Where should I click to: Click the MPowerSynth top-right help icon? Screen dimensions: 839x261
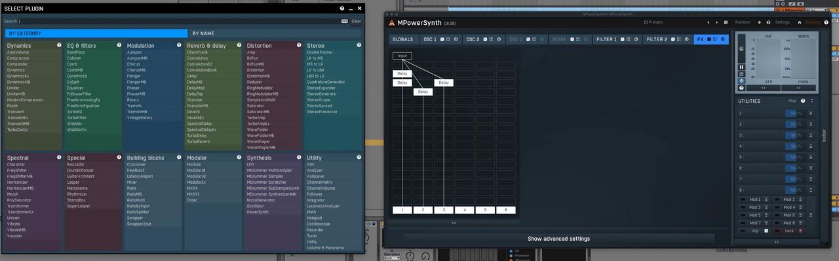pos(826,22)
